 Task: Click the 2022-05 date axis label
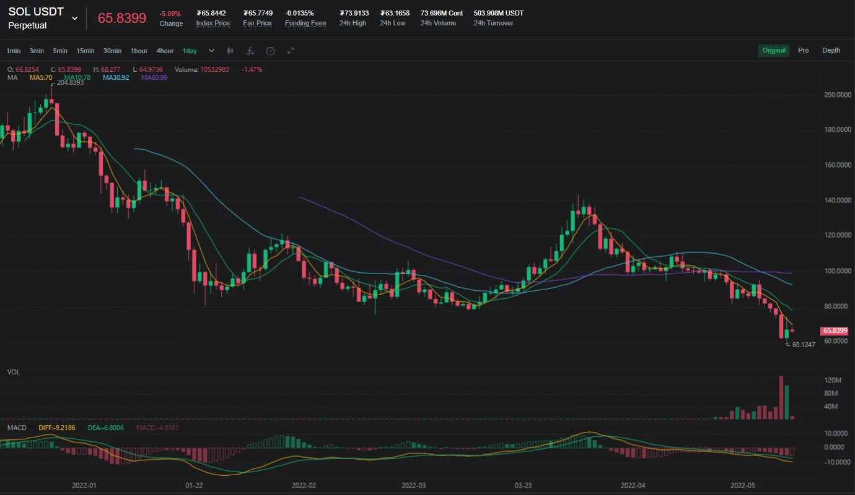pos(743,486)
